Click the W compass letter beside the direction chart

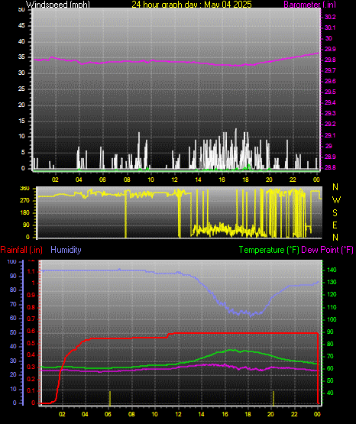(x=336, y=200)
